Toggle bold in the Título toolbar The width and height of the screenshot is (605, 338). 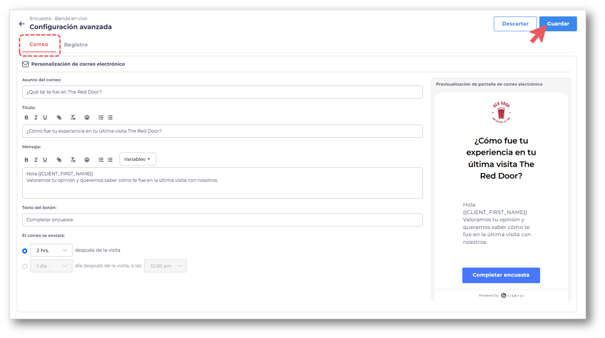(27, 117)
